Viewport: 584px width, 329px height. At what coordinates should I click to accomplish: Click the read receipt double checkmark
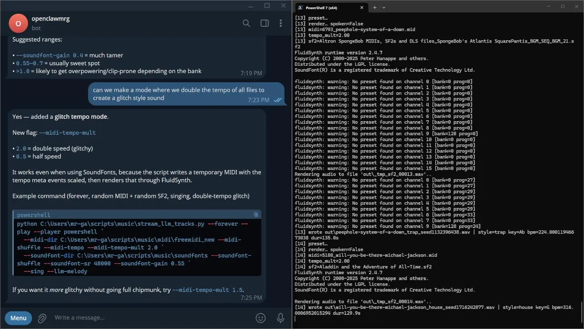[277, 100]
